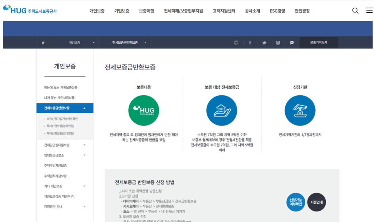Open the 전세보증금반환보증 breadcrumb dropdown
Screen dimensions: 374x222
click(x=125, y=43)
